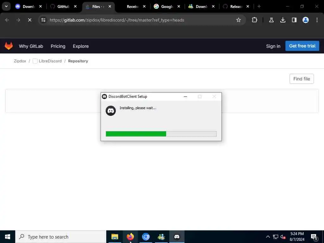Open the second Downl tab with people icon
This screenshot has height=243, width=324.
pyautogui.click(x=201, y=7)
